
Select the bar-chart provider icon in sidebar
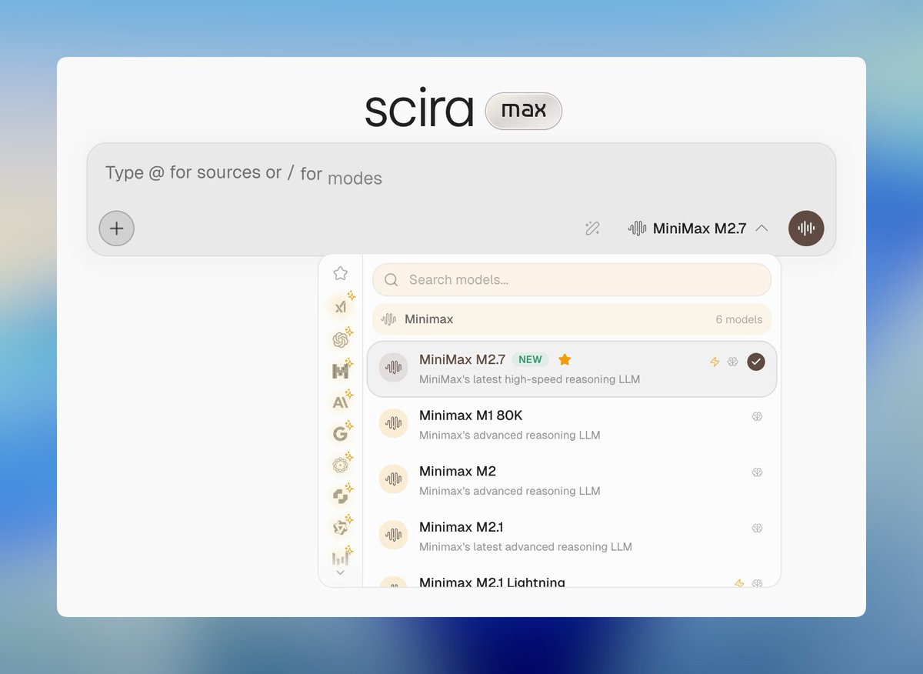[x=340, y=559]
